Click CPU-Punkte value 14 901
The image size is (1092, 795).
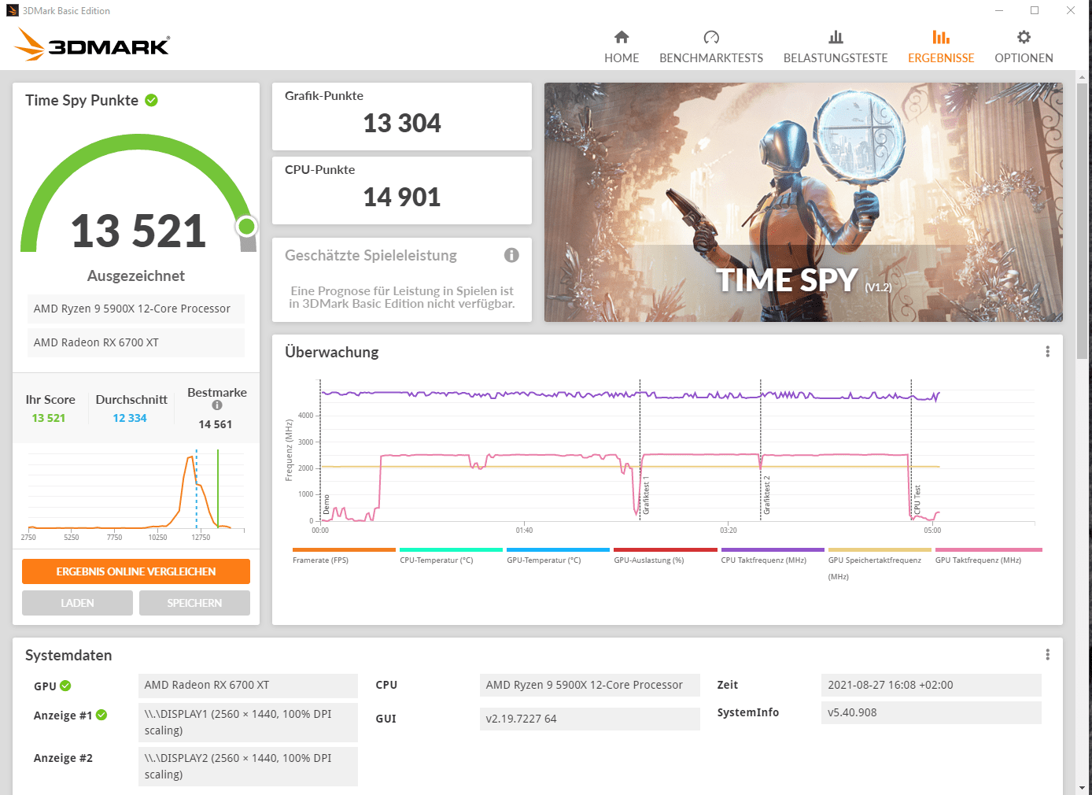[x=402, y=198]
